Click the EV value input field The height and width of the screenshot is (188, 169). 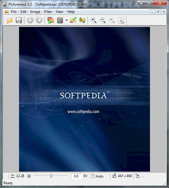coord(76,176)
